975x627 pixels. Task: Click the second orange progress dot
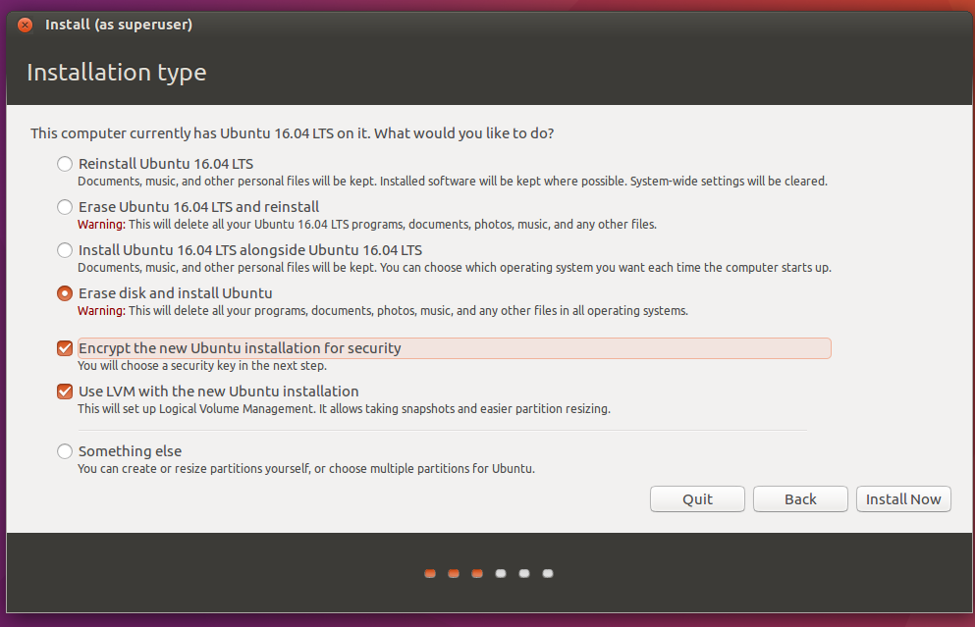point(453,573)
